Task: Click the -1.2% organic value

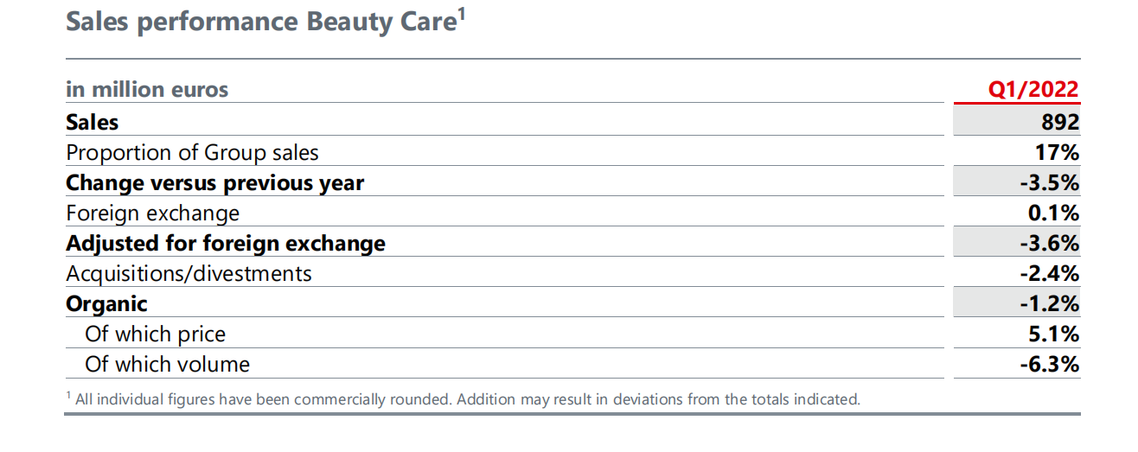Action: pos(1049,304)
